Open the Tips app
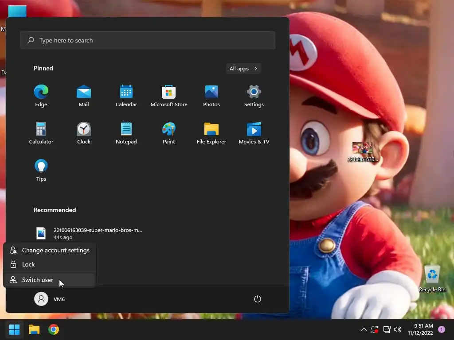 pyautogui.click(x=41, y=170)
